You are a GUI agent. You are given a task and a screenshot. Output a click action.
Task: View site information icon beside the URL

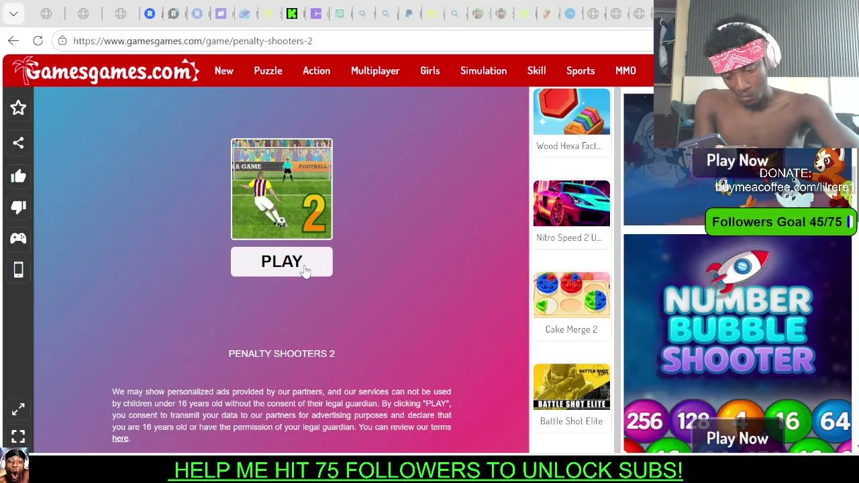pos(62,41)
